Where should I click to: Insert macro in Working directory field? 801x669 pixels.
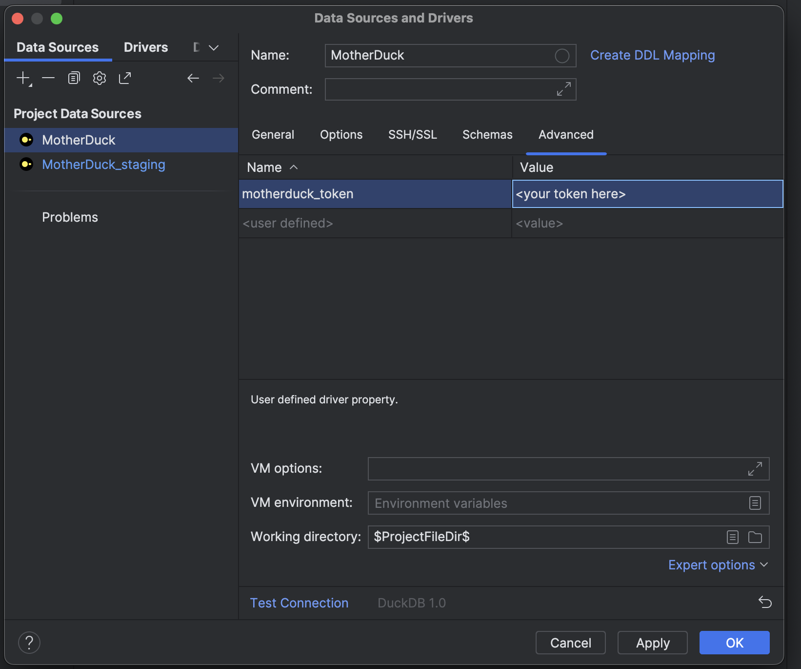click(733, 537)
